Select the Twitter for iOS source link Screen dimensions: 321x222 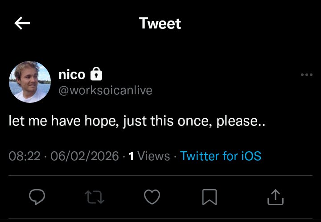(221, 156)
